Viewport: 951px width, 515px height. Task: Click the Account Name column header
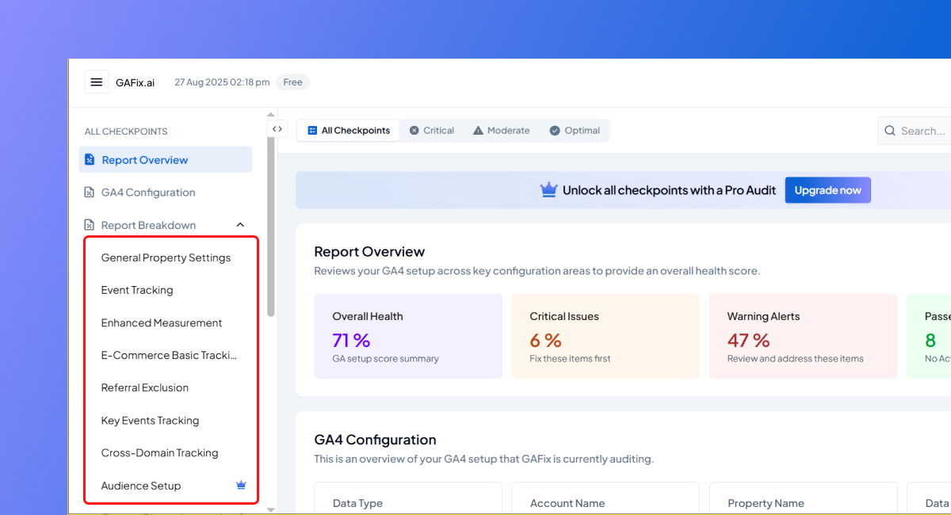567,503
